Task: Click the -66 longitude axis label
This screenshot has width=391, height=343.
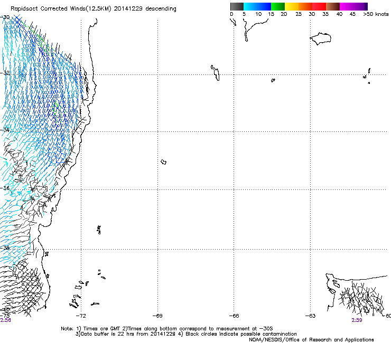Action: click(234, 316)
